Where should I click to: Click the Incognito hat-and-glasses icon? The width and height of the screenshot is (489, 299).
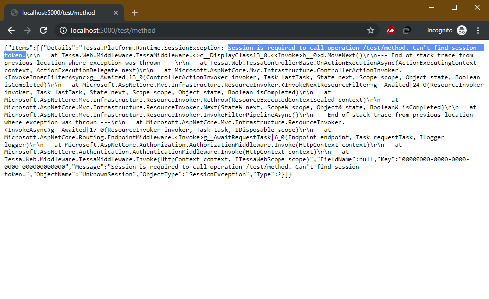click(x=461, y=30)
